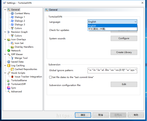Collapse the Revision Graph tree node
147x121 pixels.
5,32
